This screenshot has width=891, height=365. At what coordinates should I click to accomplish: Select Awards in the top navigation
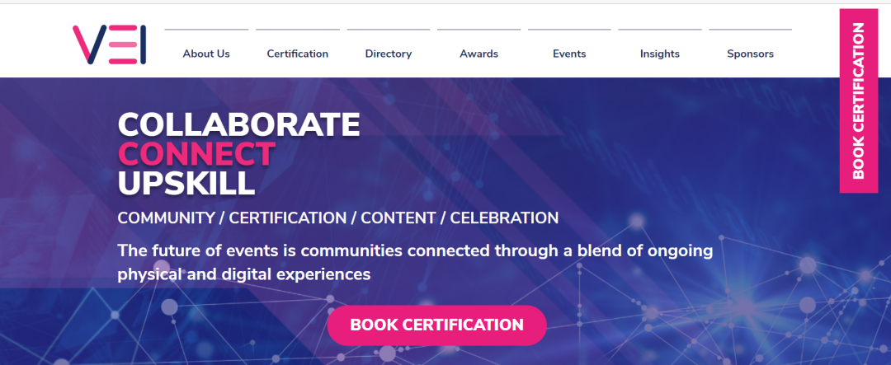pos(478,54)
